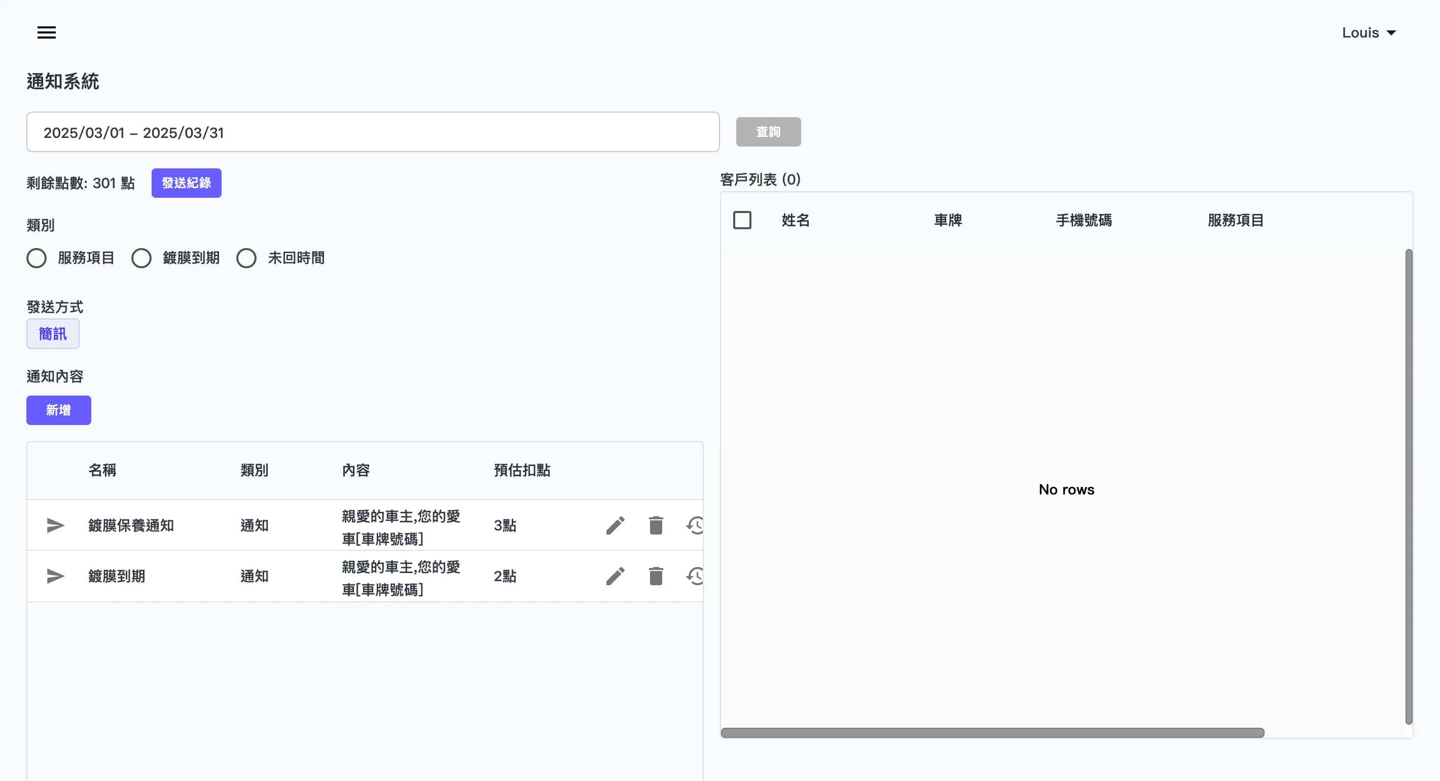Edit the 鍍膜保養通知 template with pencil icon
The height and width of the screenshot is (781, 1440).
(x=616, y=525)
